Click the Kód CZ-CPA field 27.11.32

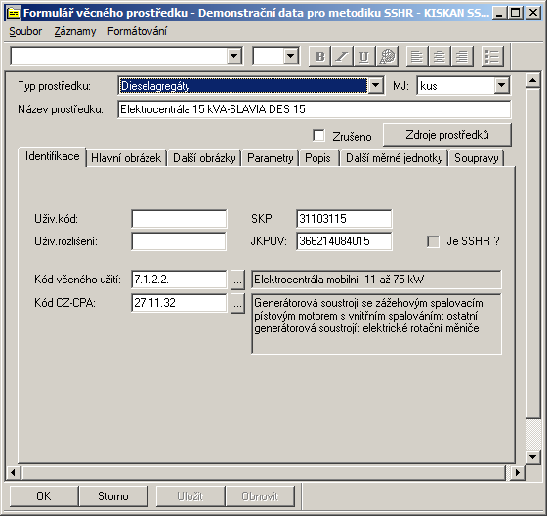coord(179,303)
